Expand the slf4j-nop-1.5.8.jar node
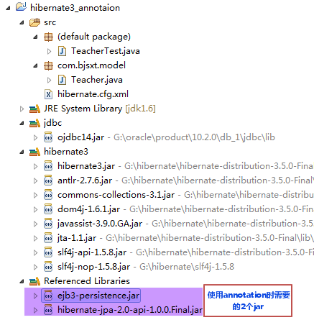314x320 pixels. [35, 267]
